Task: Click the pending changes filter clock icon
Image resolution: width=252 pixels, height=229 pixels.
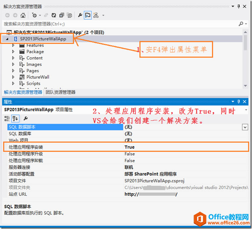Action: click(34, 15)
